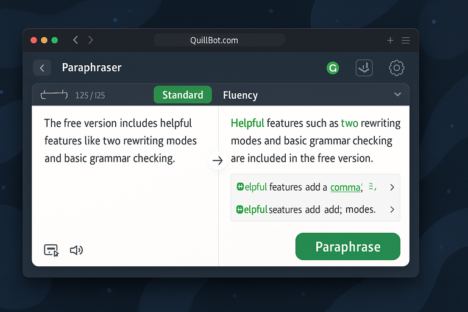Click the highlighted word Helpful in output
The image size is (468, 312).
point(247,123)
